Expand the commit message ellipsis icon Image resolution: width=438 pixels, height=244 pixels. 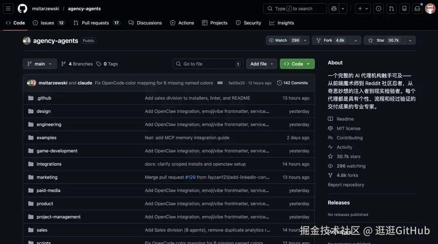coord(220,83)
